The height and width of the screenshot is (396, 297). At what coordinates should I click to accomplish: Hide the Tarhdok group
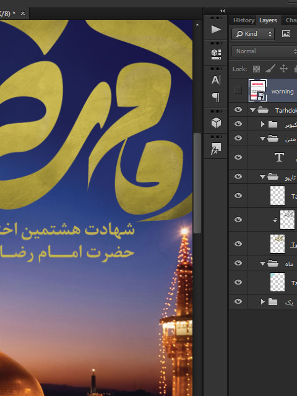click(238, 110)
